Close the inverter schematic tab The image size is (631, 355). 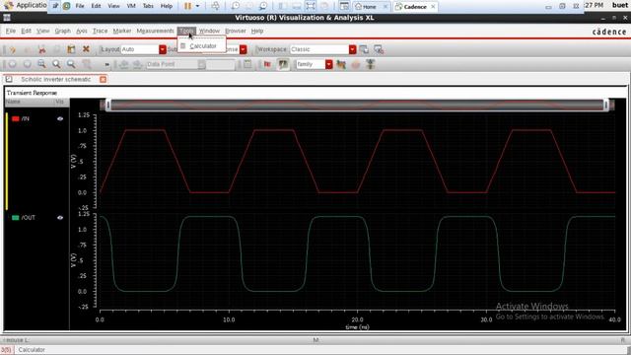click(x=103, y=79)
